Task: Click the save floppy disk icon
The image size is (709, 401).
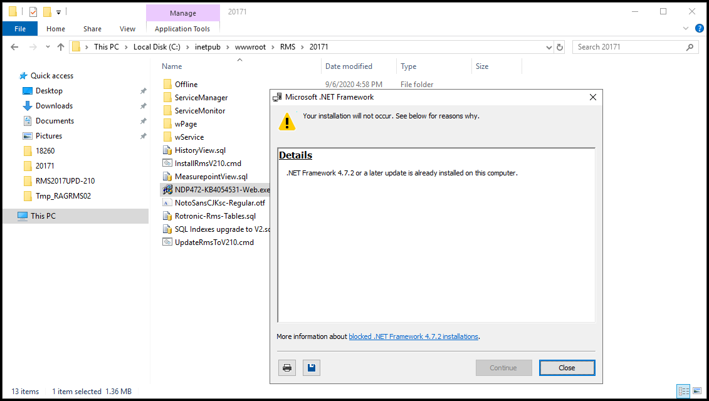Action: click(312, 368)
